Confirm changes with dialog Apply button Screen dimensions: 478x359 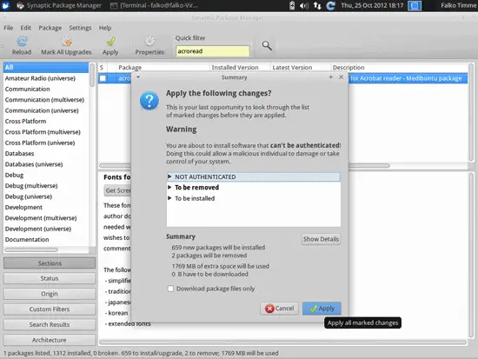pyautogui.click(x=322, y=309)
